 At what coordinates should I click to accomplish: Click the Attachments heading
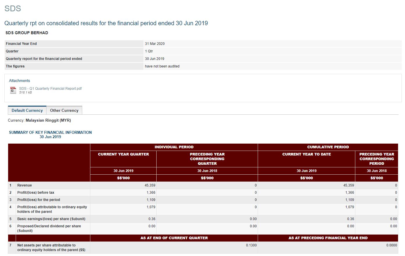[x=19, y=81]
